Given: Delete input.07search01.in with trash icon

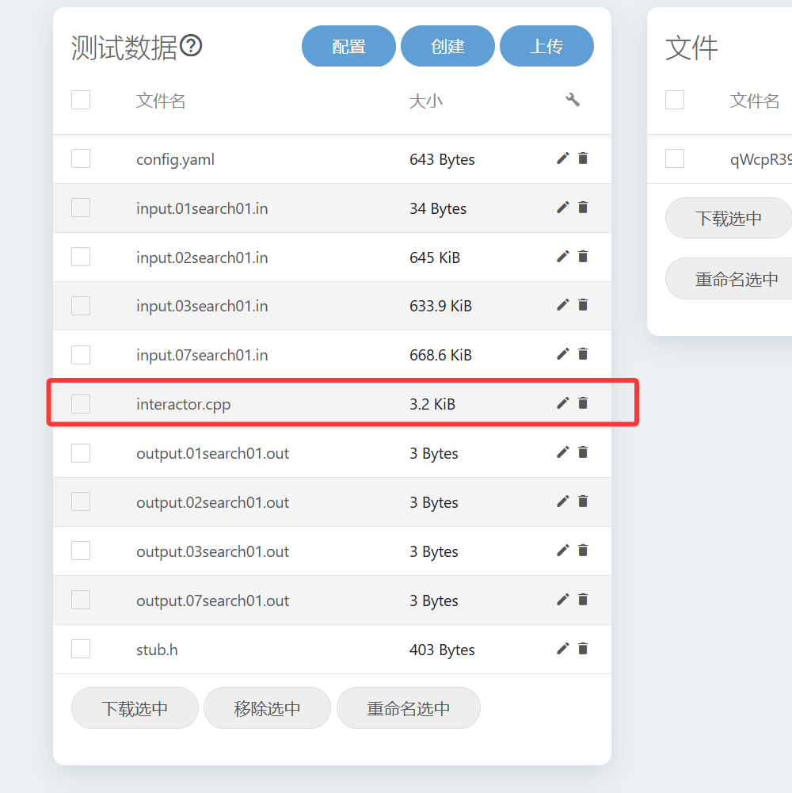Looking at the screenshot, I should [x=583, y=354].
